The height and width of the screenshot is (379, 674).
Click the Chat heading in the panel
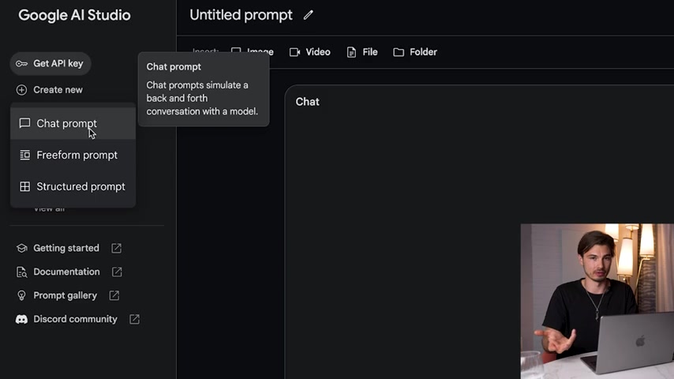pyautogui.click(x=307, y=102)
